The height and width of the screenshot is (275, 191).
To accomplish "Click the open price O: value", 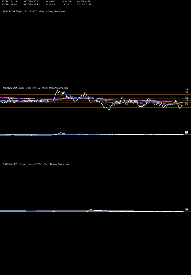I will tap(50, 2).
